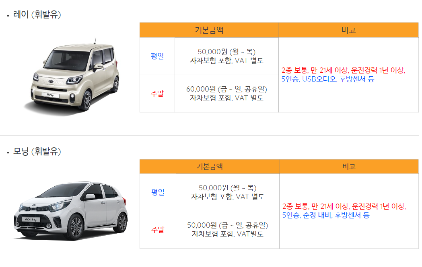Viewport: 422px width, 267px height.
Task: Click the Ray's blue USB오디오 features text
Action: coord(328,79)
